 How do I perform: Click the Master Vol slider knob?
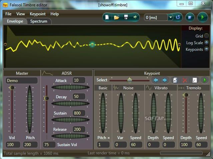pos(12,88)
